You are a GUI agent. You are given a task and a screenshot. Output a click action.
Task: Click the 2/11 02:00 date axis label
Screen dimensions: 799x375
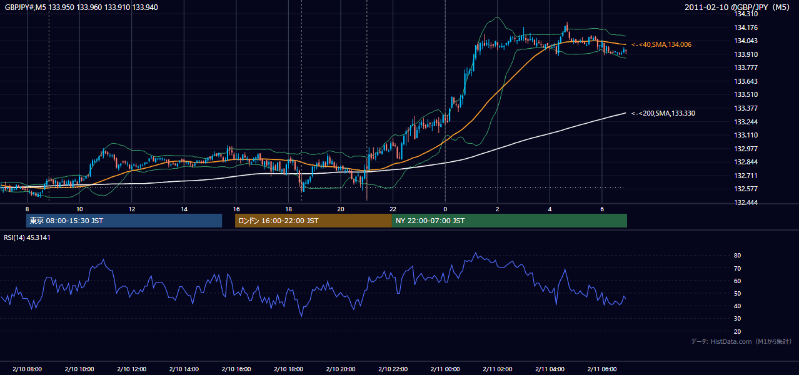pos(497,369)
